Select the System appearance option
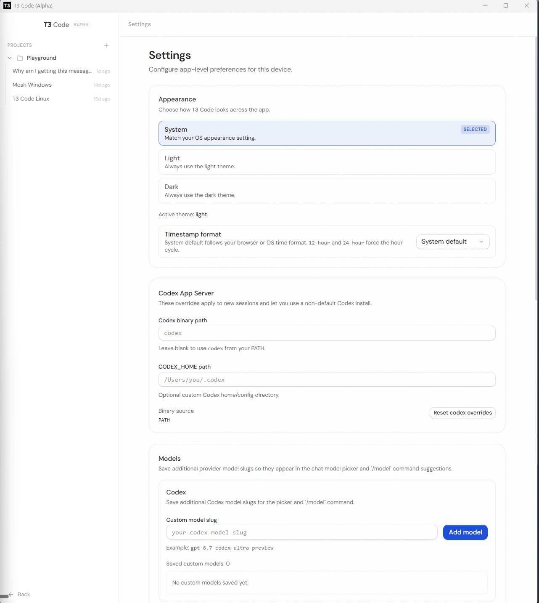Screen dimensions: 539x603 pos(327,133)
